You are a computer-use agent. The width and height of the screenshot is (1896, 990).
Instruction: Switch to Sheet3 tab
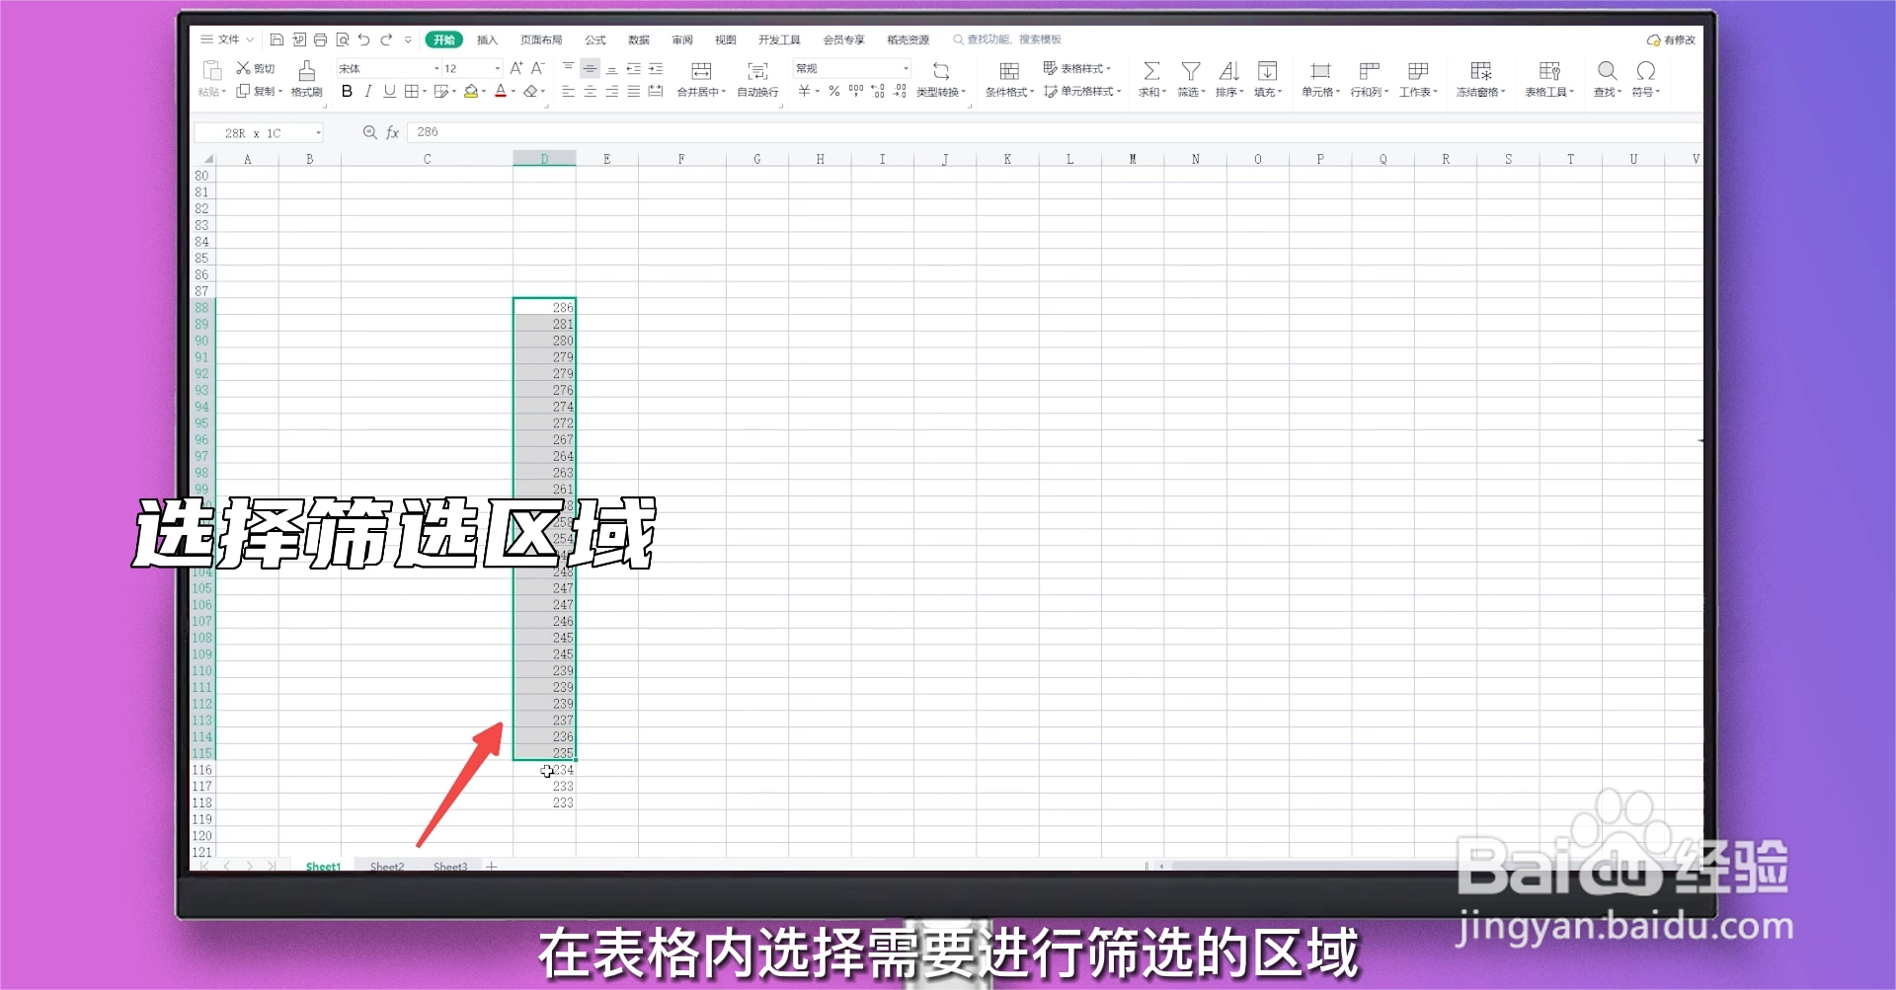pos(450,867)
